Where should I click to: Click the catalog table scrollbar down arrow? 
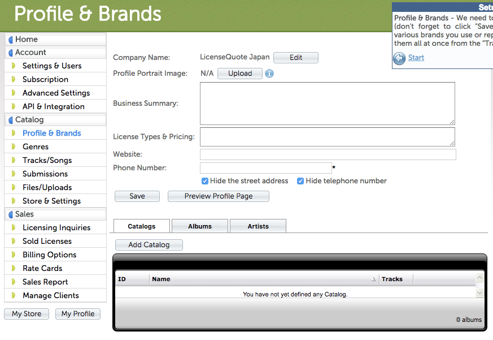coord(479,293)
